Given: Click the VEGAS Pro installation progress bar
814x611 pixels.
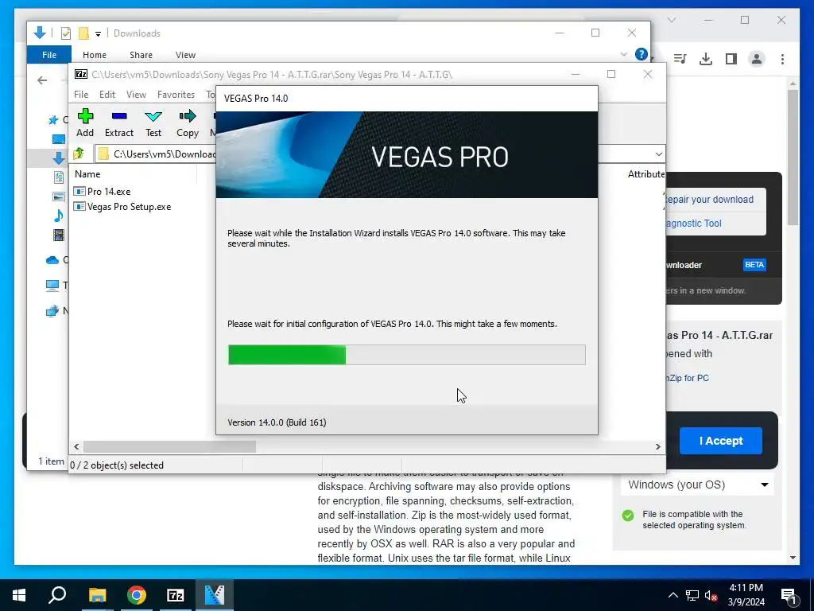Looking at the screenshot, I should click(x=406, y=355).
